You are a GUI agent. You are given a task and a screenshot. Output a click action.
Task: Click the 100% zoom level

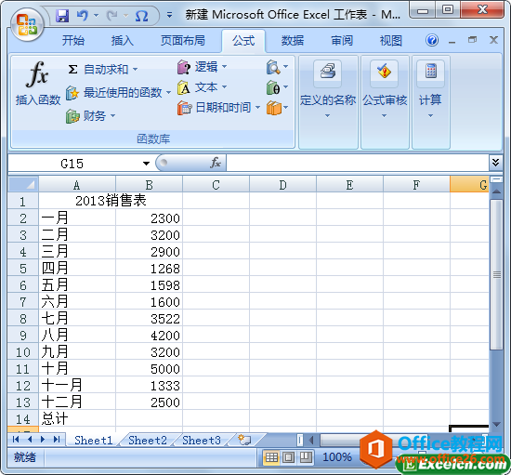[x=337, y=457]
